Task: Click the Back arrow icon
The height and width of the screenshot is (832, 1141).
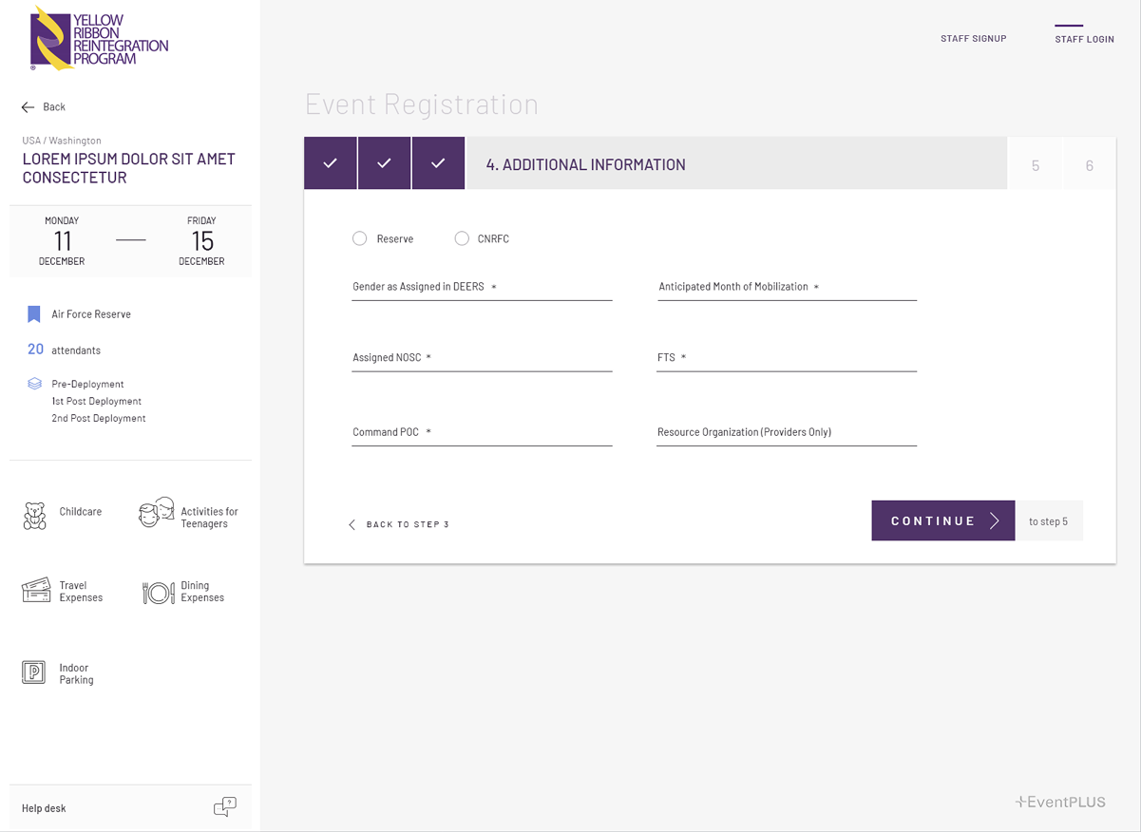Action: (x=28, y=107)
